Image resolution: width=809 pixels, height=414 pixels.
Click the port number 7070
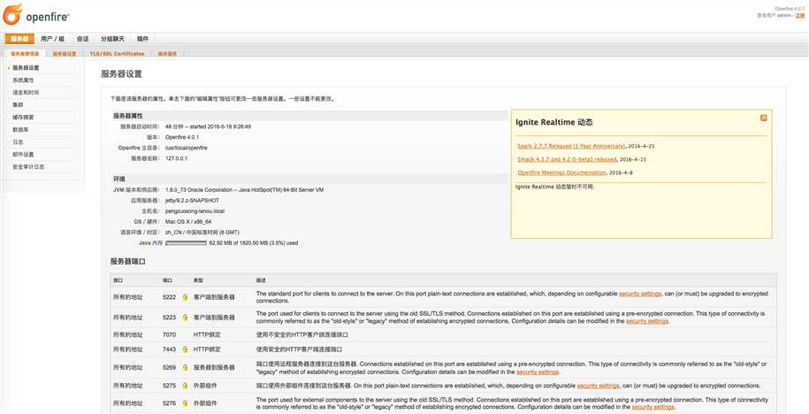(169, 335)
